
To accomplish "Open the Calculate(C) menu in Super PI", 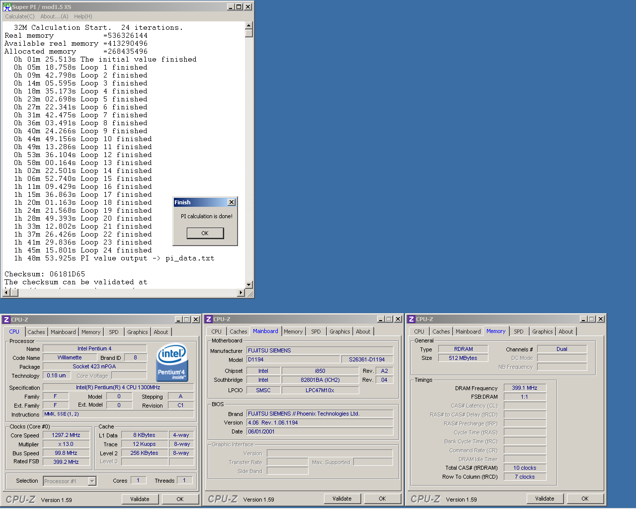I will (20, 16).
